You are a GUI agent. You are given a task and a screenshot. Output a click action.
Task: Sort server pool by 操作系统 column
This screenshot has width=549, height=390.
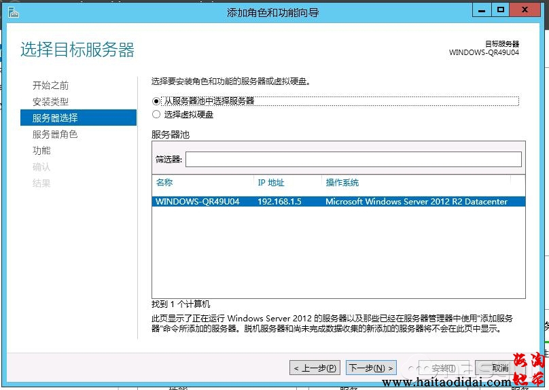click(414, 183)
